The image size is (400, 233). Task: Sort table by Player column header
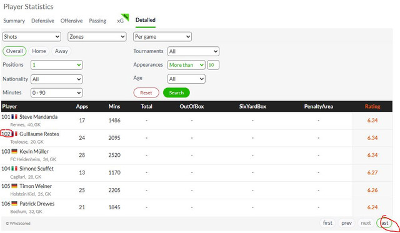tap(10, 107)
